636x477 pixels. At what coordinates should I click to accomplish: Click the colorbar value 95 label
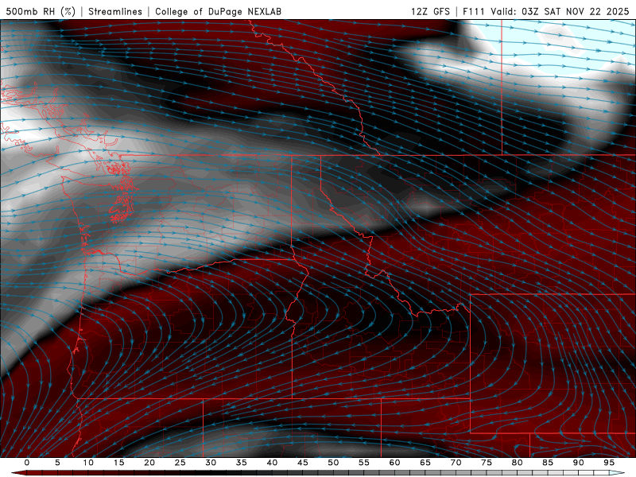click(609, 463)
